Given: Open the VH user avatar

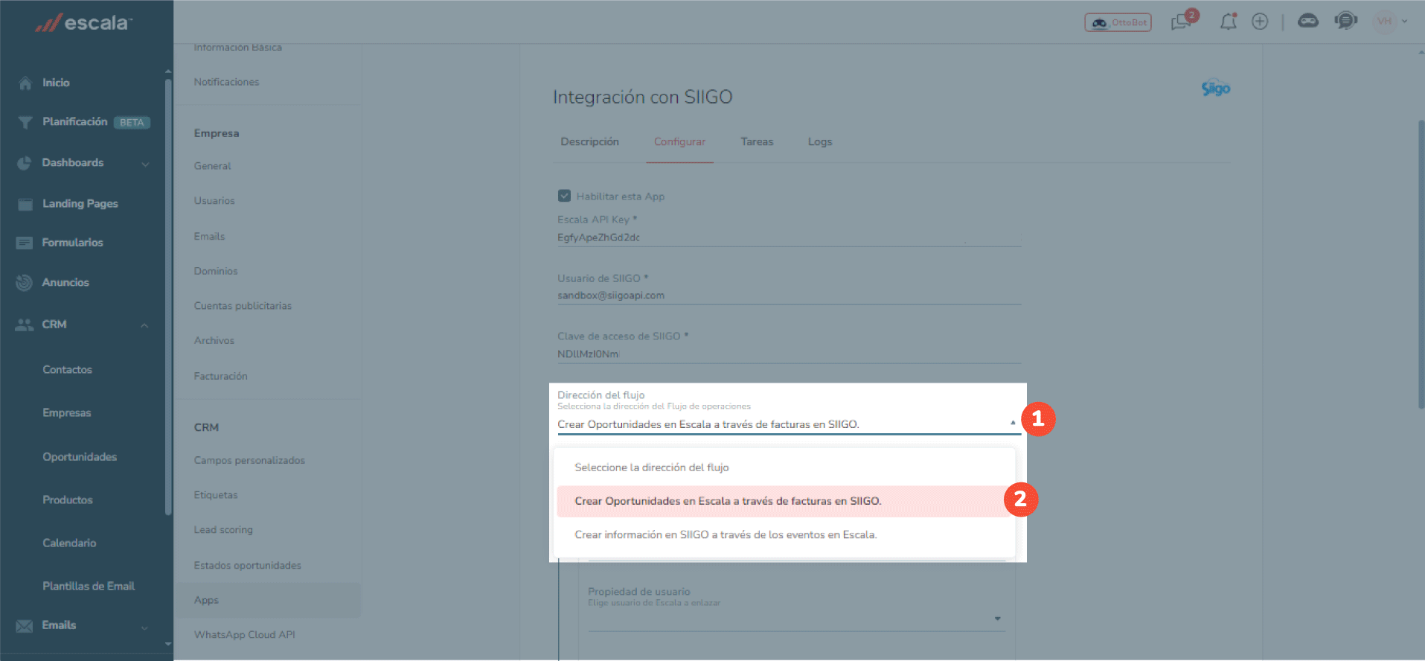Looking at the screenshot, I should coord(1384,21).
